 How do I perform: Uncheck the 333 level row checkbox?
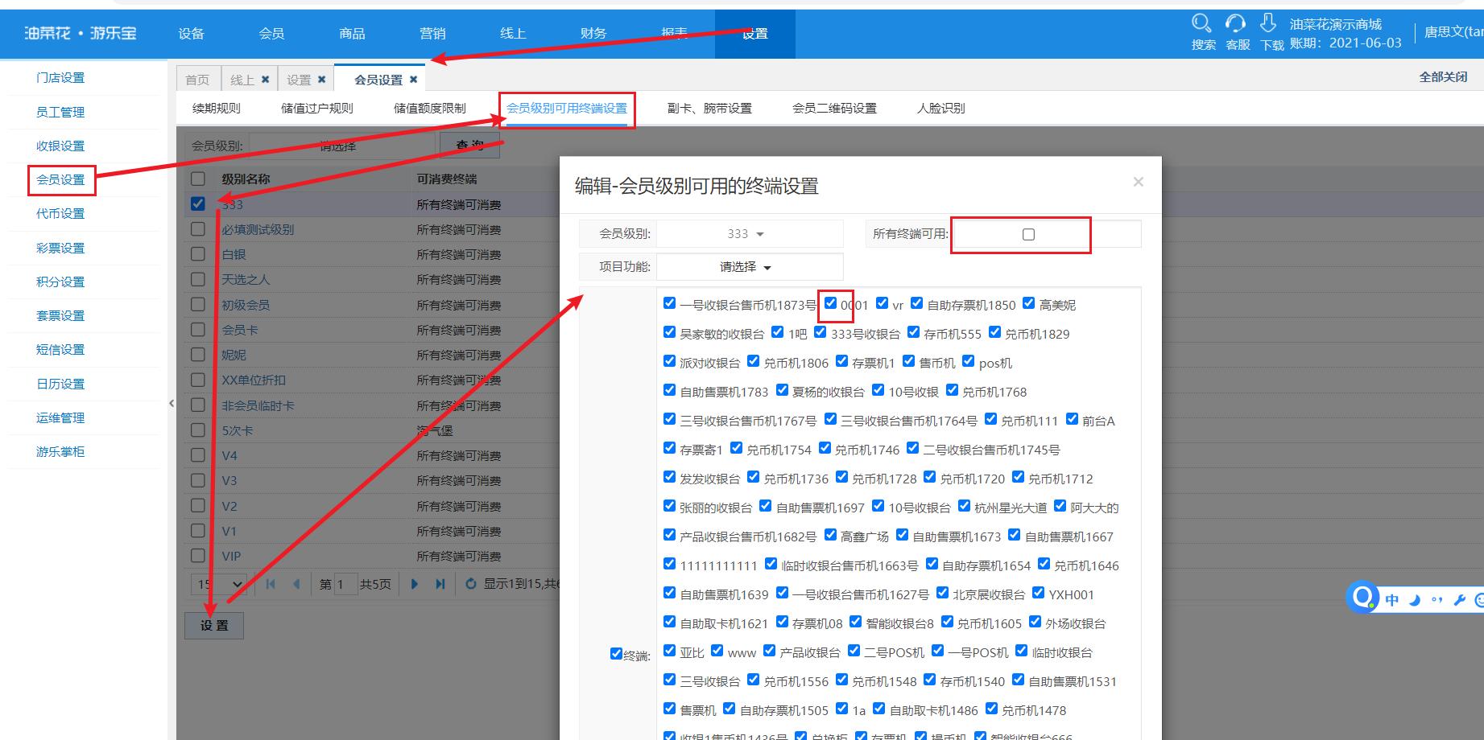coord(198,203)
